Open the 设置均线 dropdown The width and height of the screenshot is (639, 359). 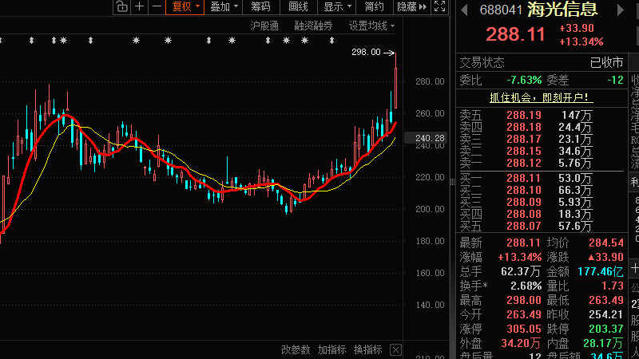[x=371, y=26]
